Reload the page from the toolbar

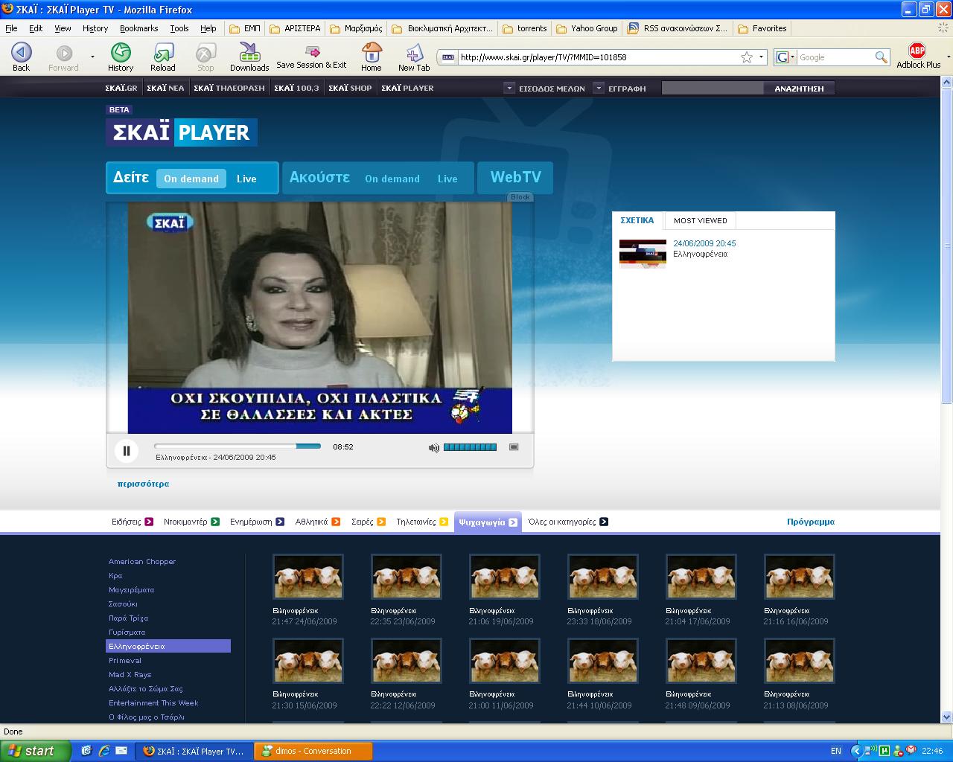163,56
